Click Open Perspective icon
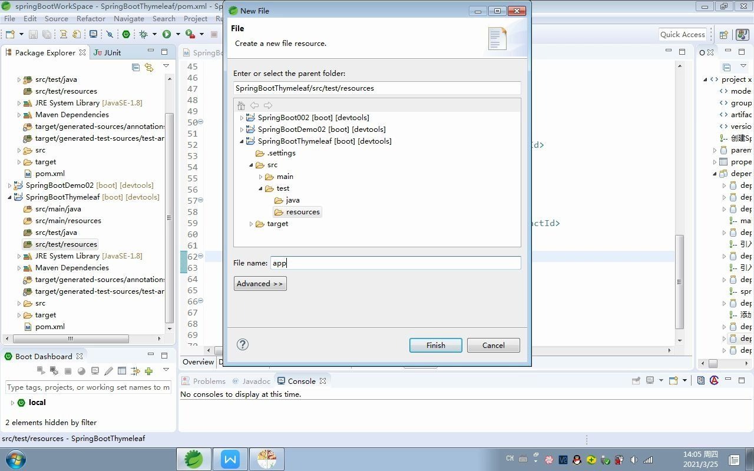The height and width of the screenshot is (471, 754). click(x=724, y=35)
